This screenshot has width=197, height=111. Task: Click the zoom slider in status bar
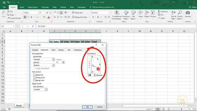coord(181,109)
